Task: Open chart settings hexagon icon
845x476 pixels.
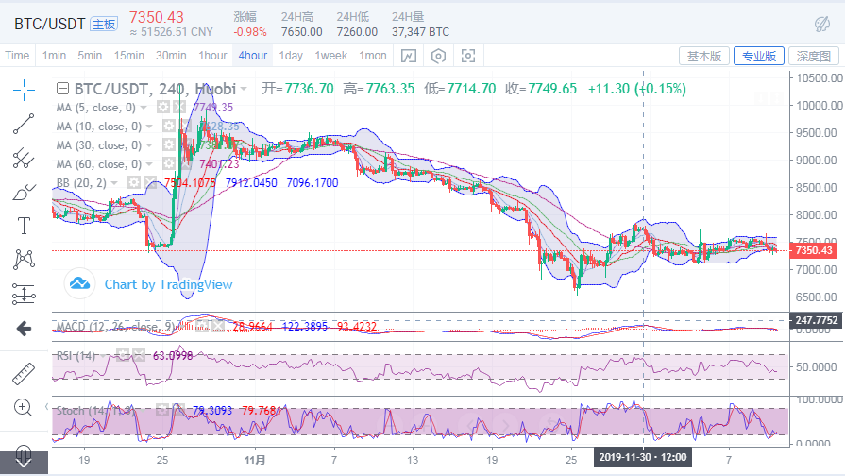Action: click(x=439, y=56)
